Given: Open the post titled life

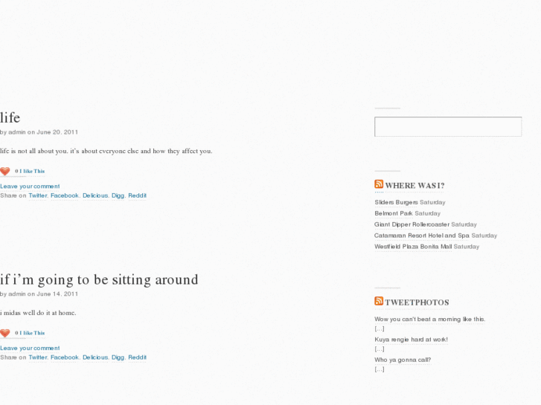Looking at the screenshot, I should point(10,118).
